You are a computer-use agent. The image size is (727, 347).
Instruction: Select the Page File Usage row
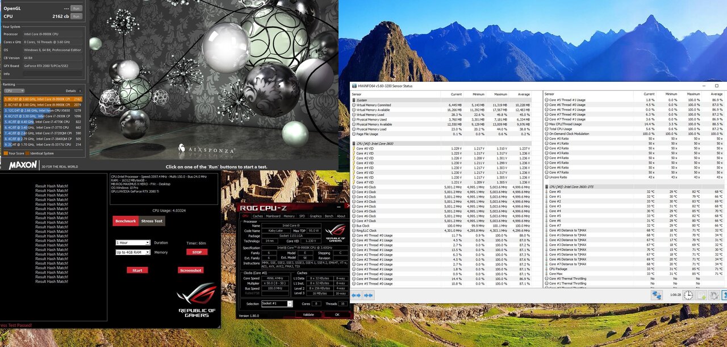tap(441, 134)
